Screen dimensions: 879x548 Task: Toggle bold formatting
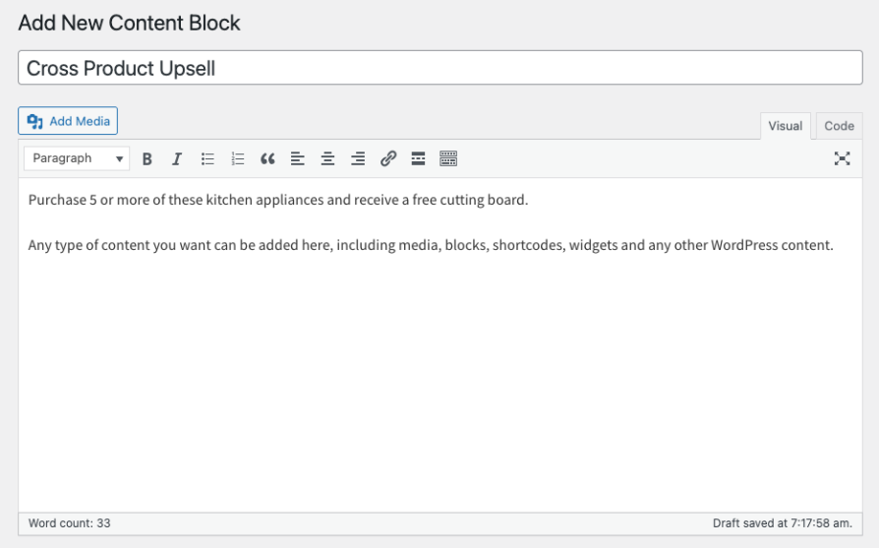tap(147, 158)
